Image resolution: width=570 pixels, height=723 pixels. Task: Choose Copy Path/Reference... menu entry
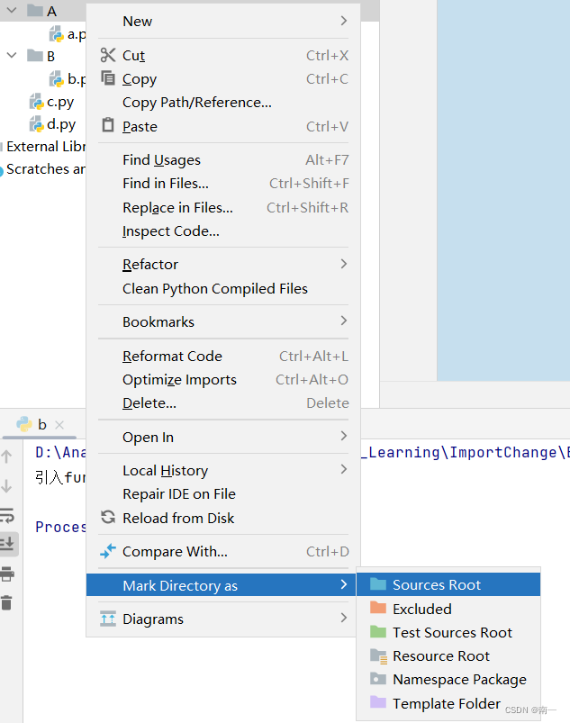click(x=223, y=103)
